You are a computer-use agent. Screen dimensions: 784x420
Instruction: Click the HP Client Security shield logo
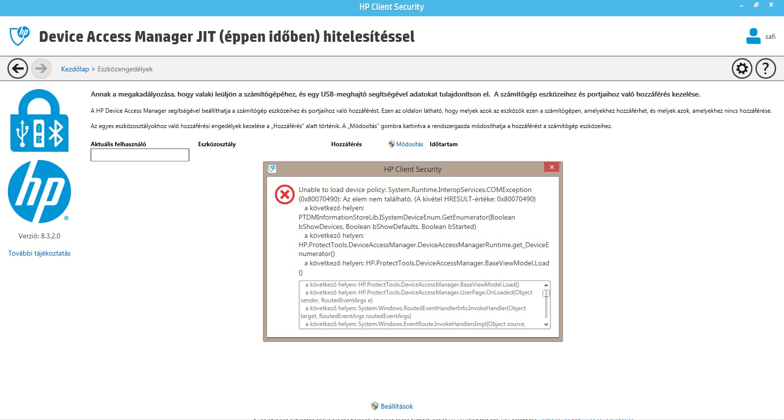click(20, 36)
